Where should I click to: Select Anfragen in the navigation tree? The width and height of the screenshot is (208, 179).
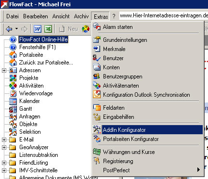[x=29, y=116]
